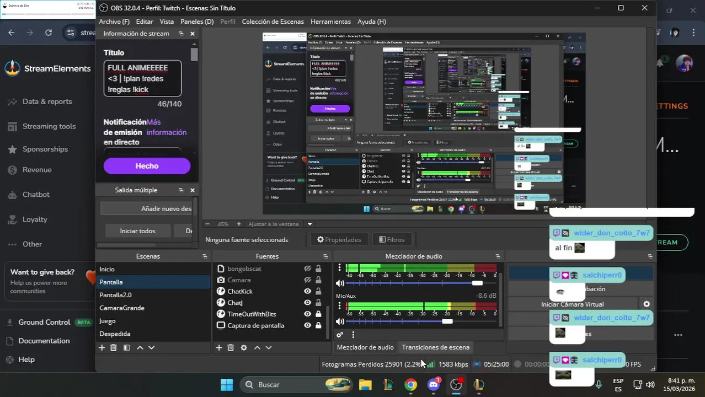Move selected source up in Fuentes
The image size is (705, 397).
tap(257, 348)
